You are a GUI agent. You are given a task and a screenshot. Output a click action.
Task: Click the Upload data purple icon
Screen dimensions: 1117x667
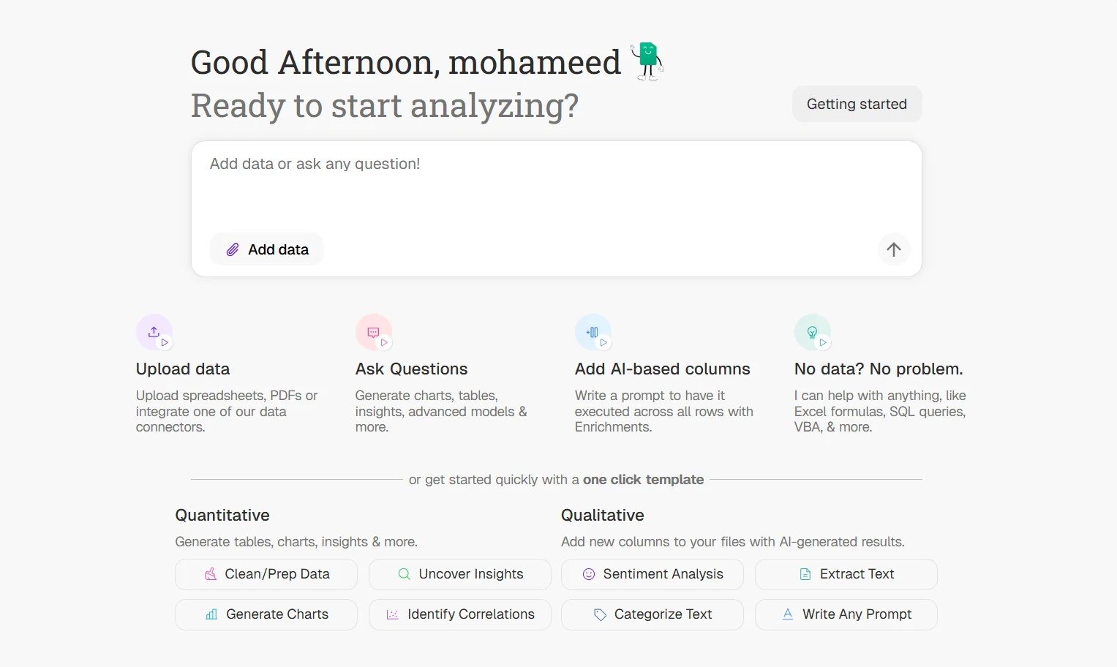154,332
